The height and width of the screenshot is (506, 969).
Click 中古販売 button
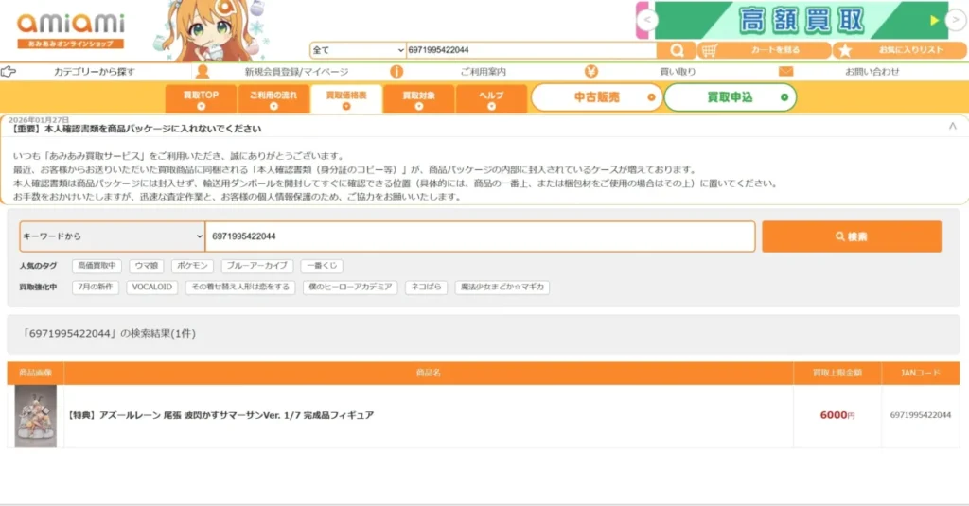597,97
